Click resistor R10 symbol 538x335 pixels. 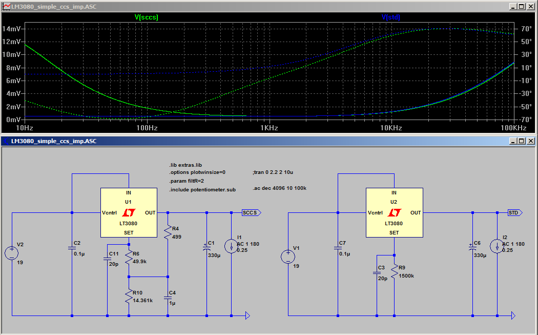(x=129, y=296)
